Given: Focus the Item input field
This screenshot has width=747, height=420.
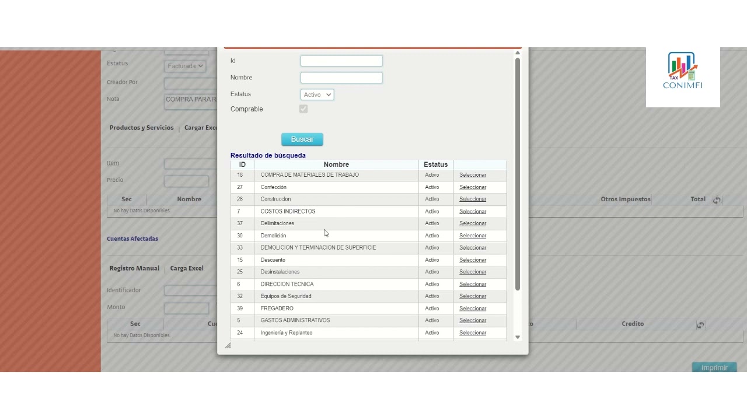Looking at the screenshot, I should tap(191, 164).
